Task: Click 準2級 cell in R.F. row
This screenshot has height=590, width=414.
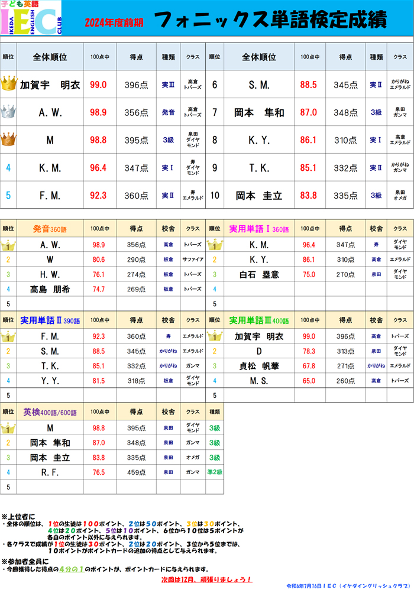Action: pos(215,472)
